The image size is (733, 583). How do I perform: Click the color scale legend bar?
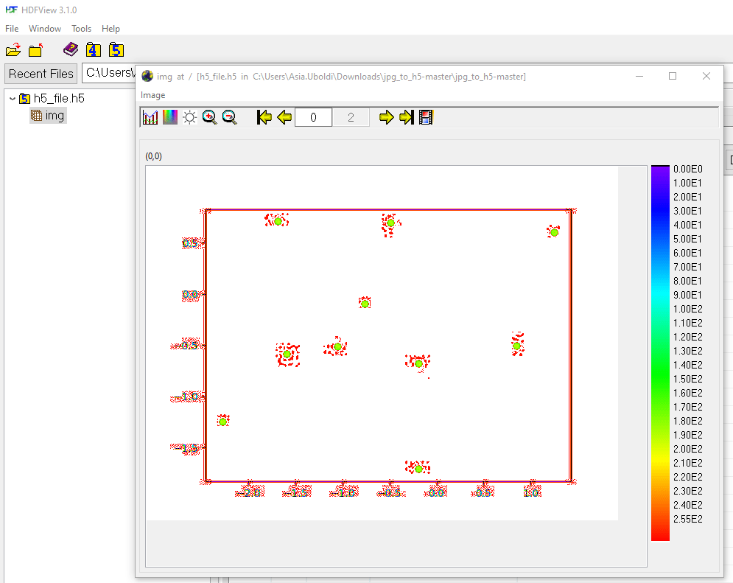pyautogui.click(x=660, y=353)
